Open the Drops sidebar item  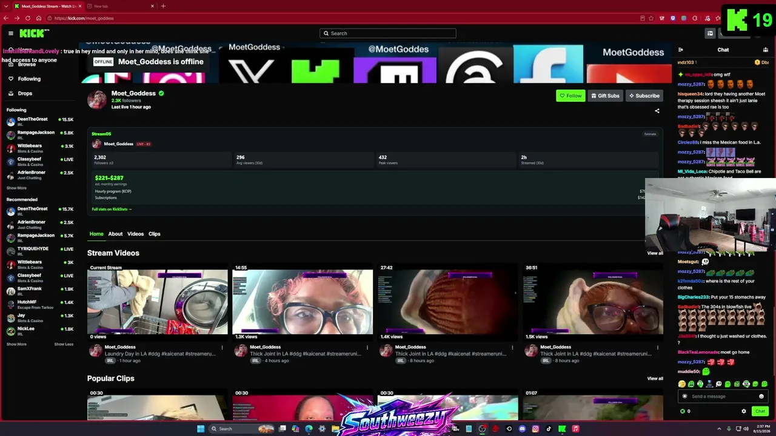coord(20,93)
